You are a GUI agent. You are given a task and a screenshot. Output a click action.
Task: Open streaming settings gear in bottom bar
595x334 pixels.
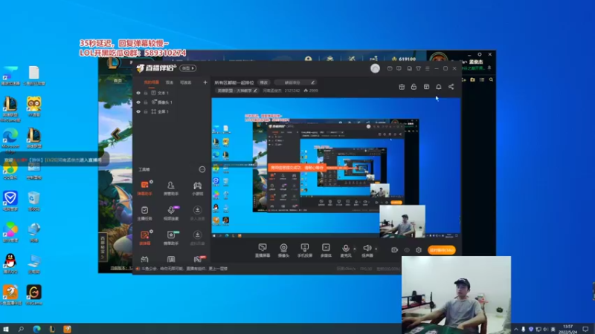point(419,250)
